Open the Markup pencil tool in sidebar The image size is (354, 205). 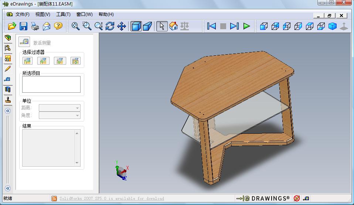8,69
